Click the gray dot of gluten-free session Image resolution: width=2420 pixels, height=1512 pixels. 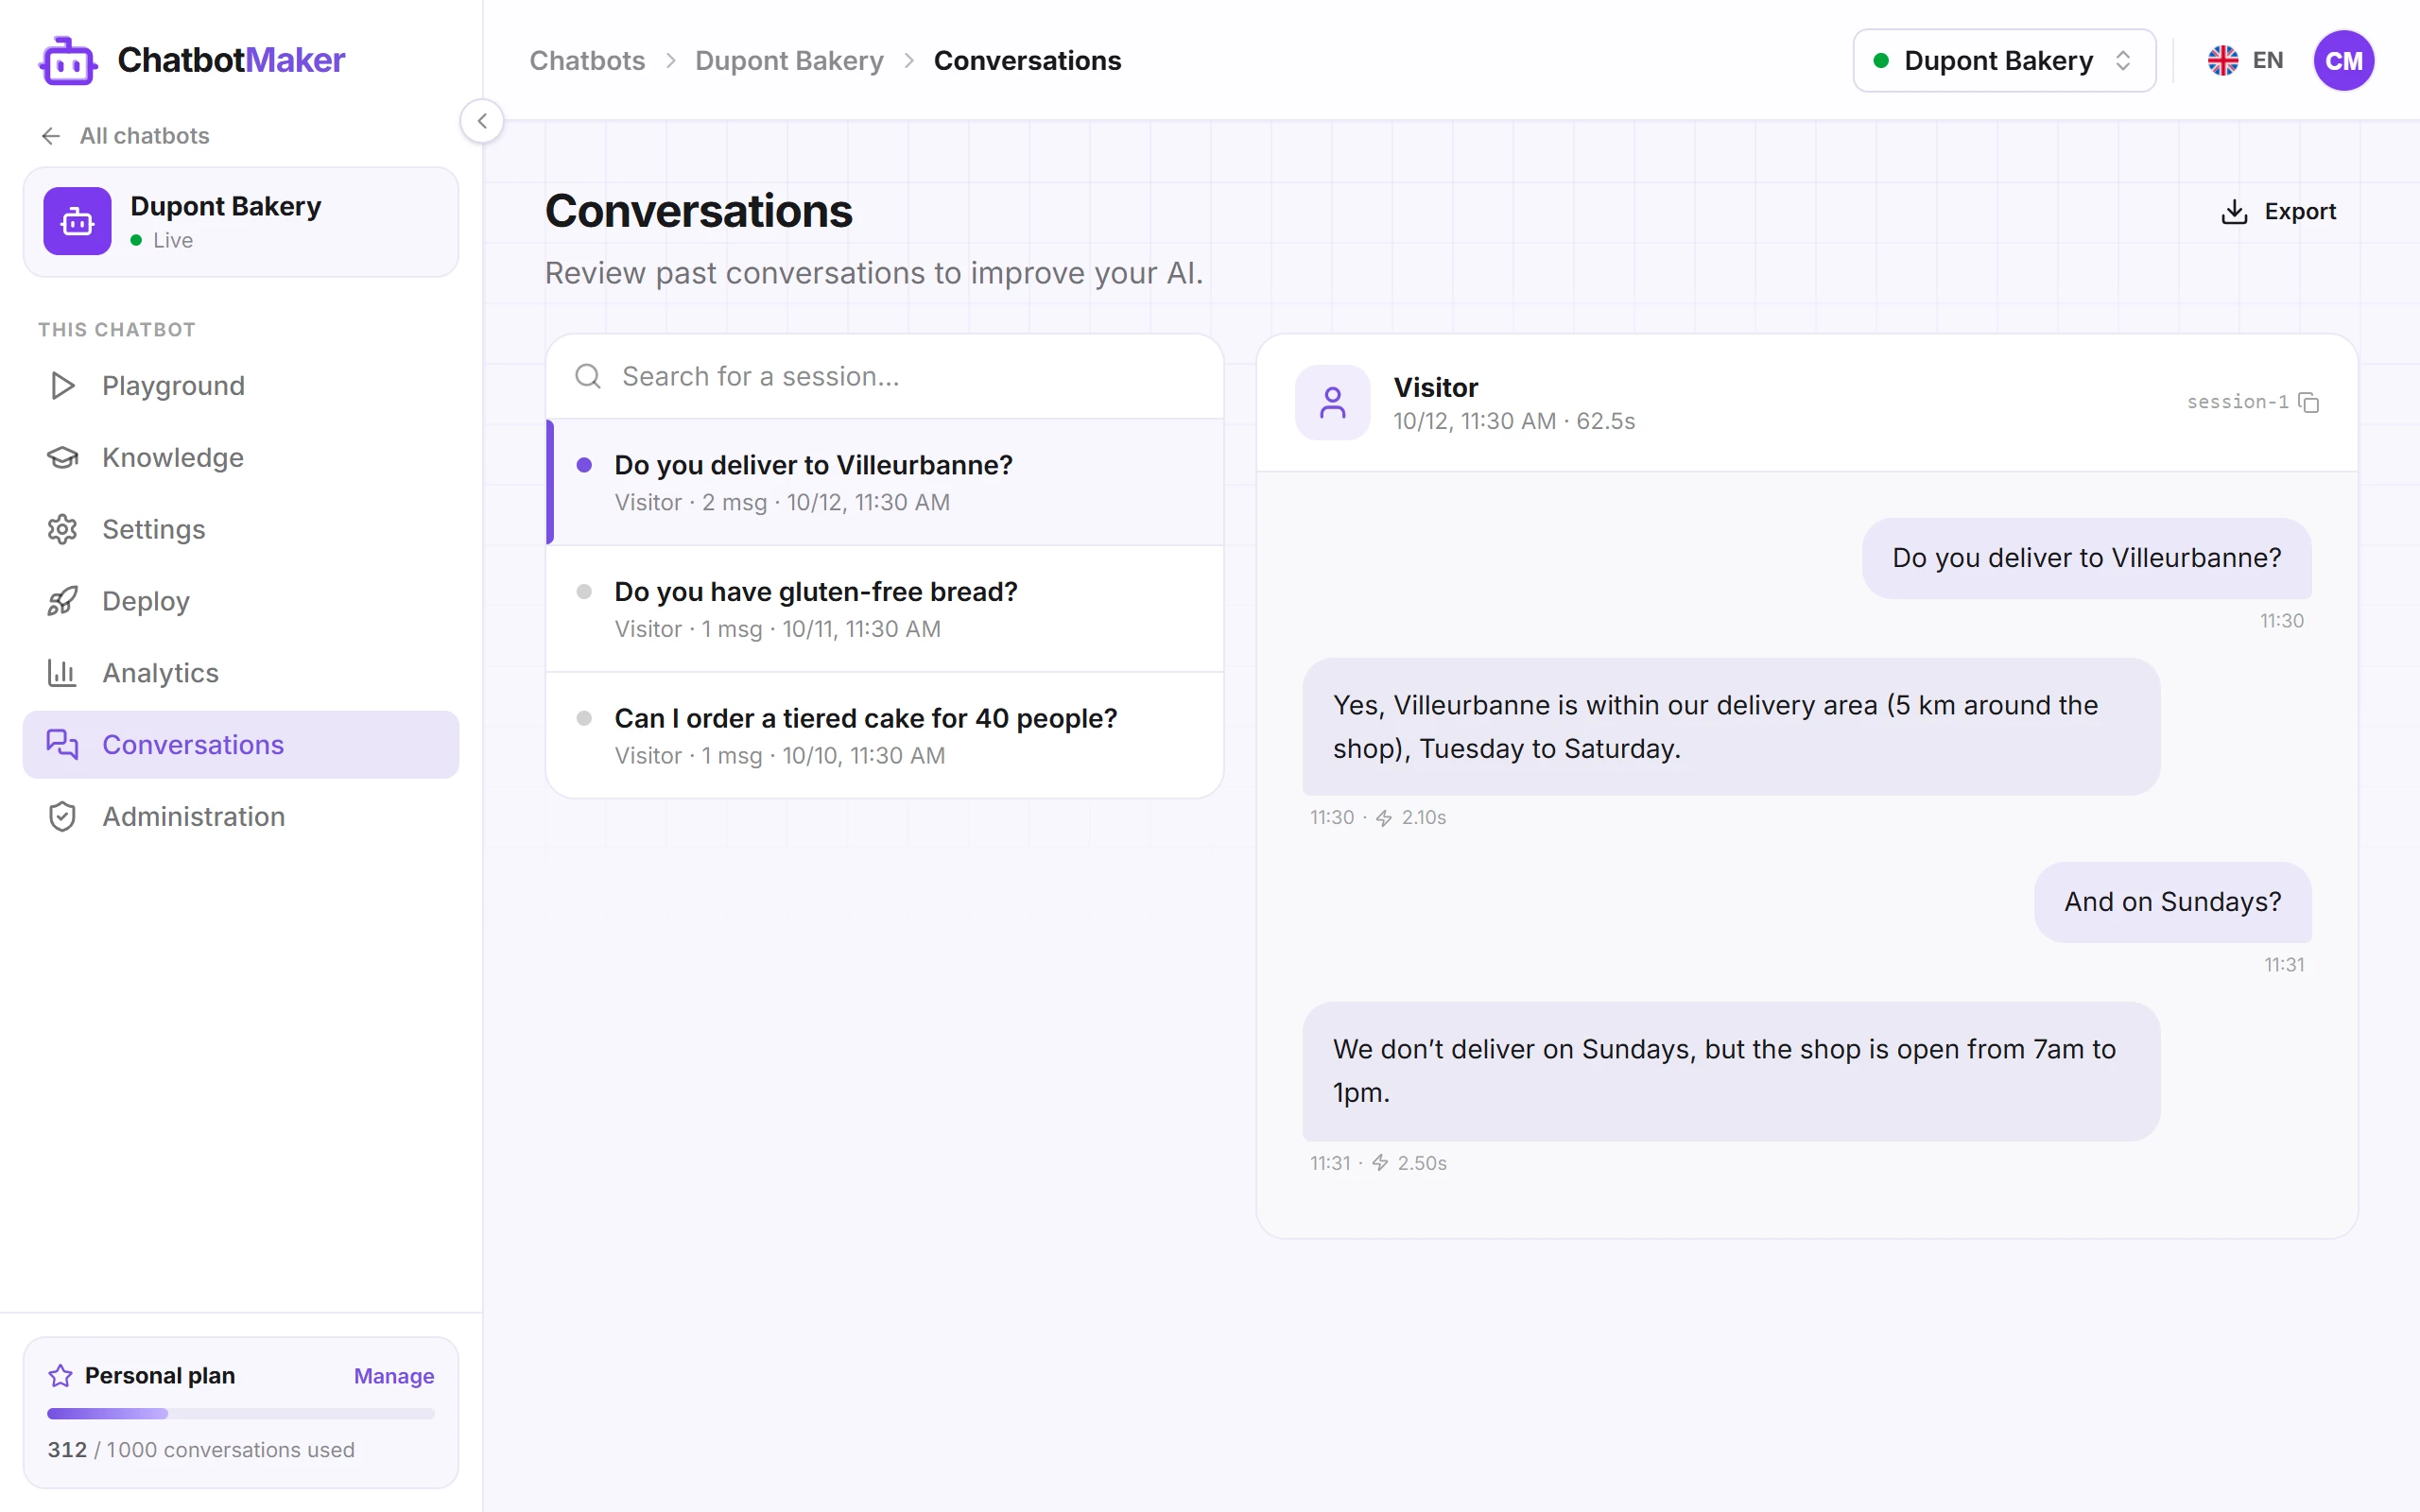pyautogui.click(x=585, y=592)
